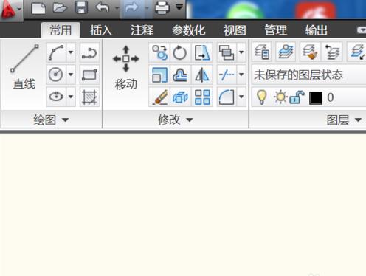Click the Make Object's Layer Current icon
The width and height of the screenshot is (366, 276).
pos(286,52)
